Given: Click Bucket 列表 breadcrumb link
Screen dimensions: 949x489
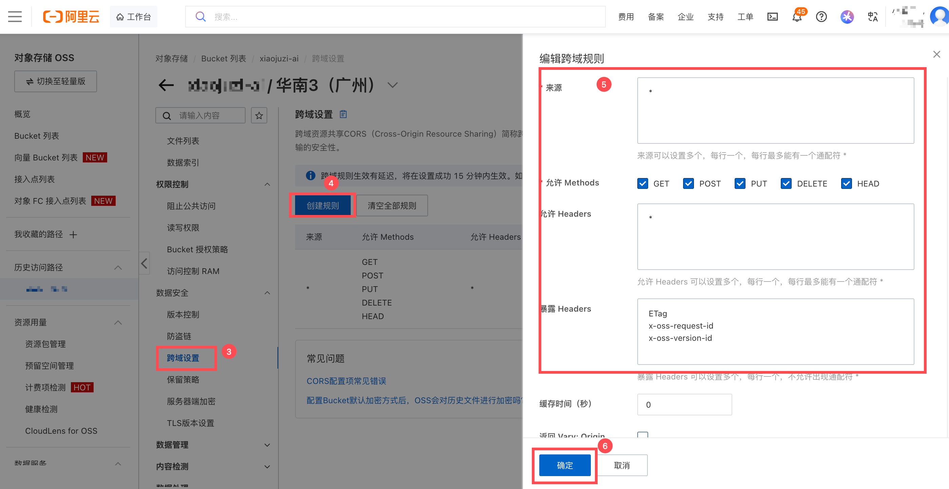Looking at the screenshot, I should [223, 59].
